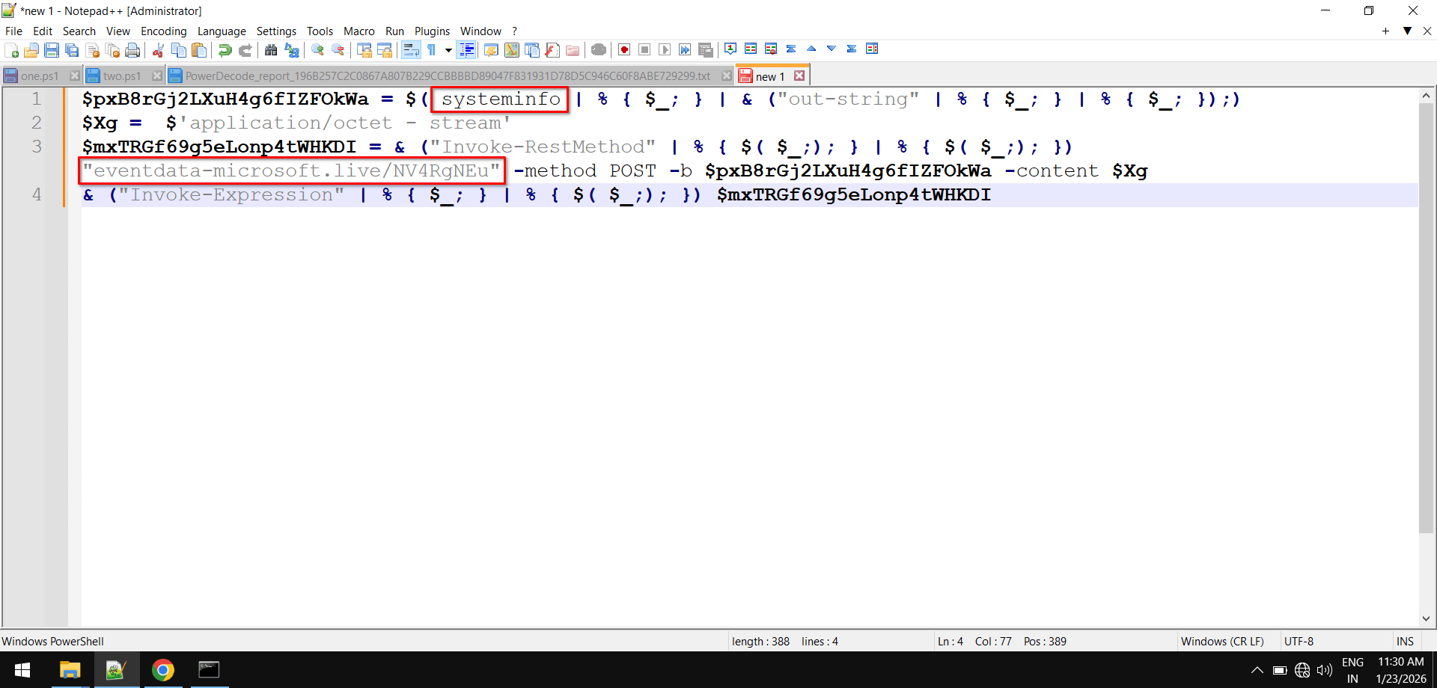1437x688 pixels.
Task: Open the Encoding menu
Action: 163,31
